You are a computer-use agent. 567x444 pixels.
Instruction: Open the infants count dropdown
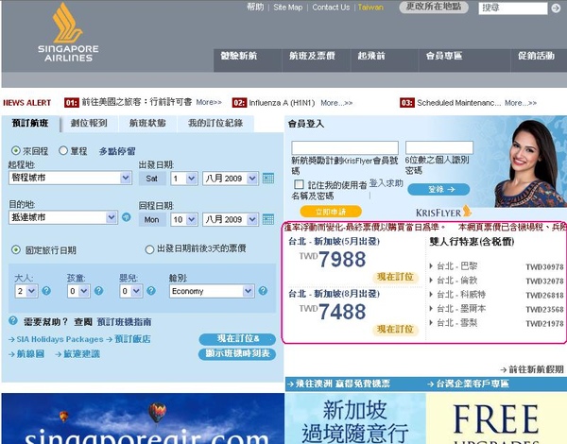(130, 291)
